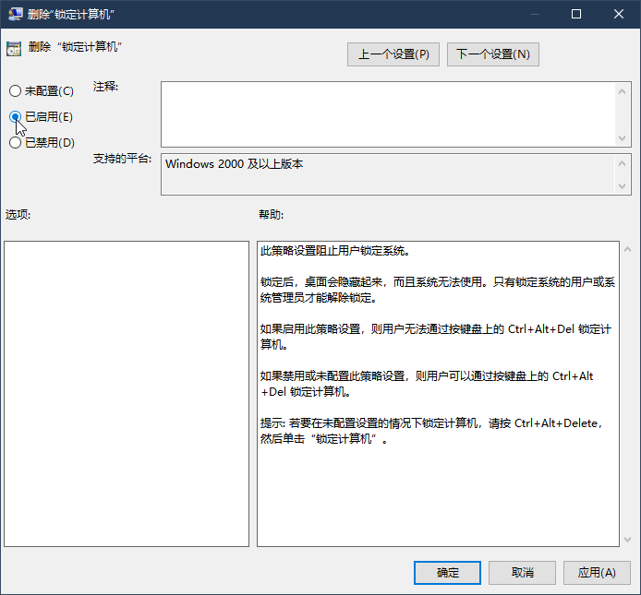This screenshot has width=641, height=595.
Task: Close the 删除"锁定计算机" dialog
Action: (x=619, y=14)
